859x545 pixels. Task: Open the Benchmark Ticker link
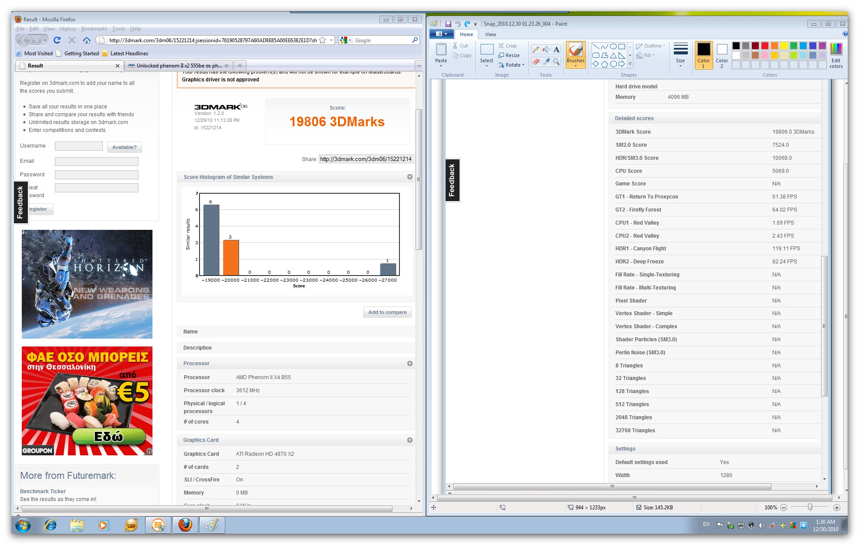(43, 491)
